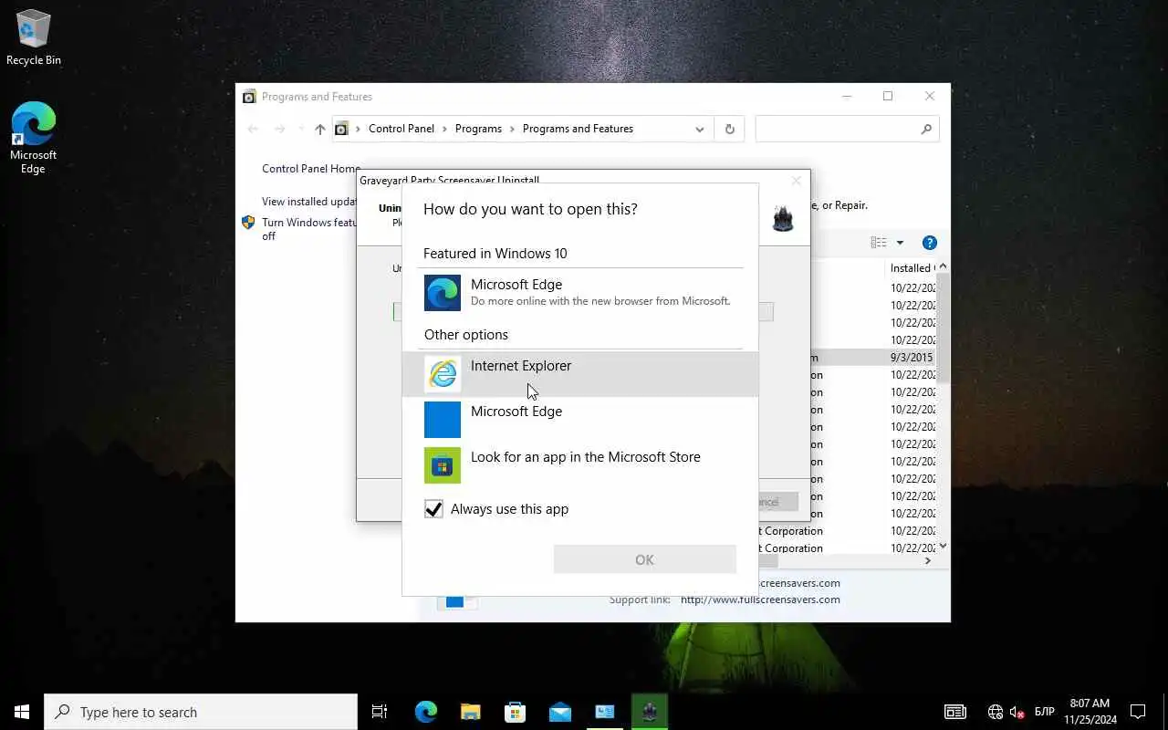1168x730 pixels.
Task: Confirm app choice with OK button
Action: [645, 559]
